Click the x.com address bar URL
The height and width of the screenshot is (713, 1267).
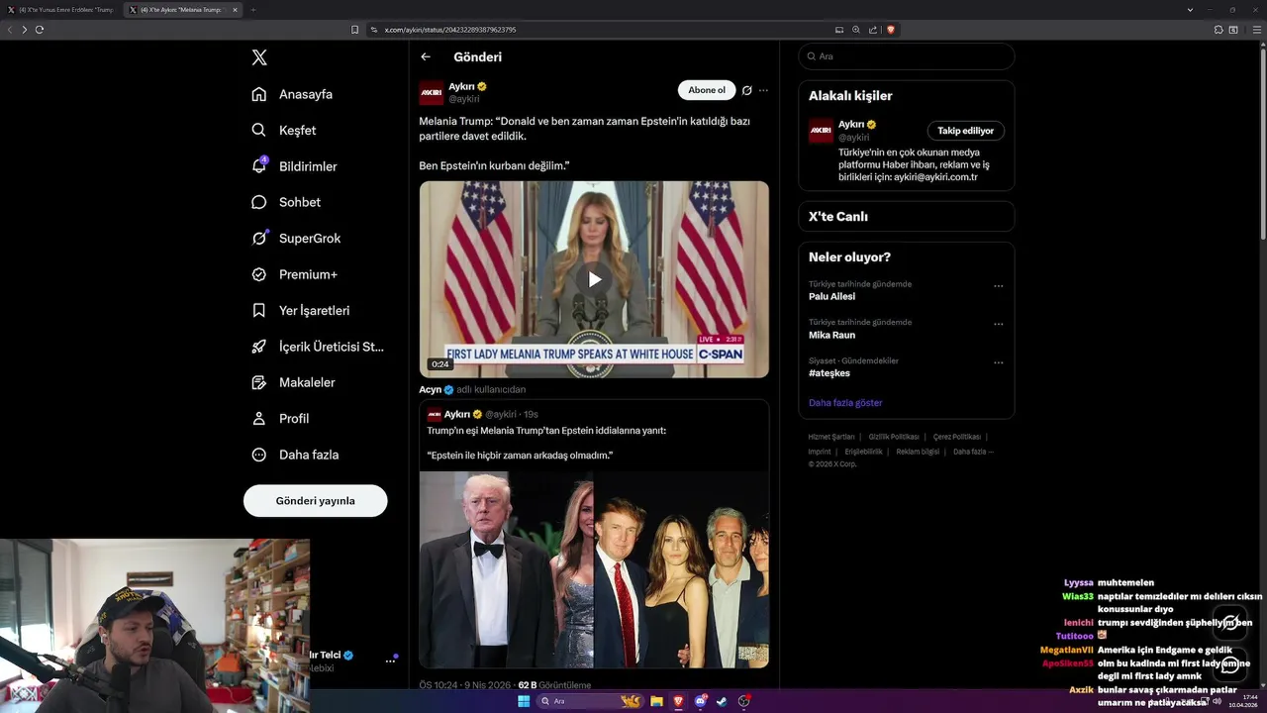pos(450,30)
